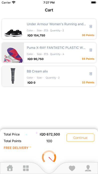View the BB Cream tube thumbnail
Viewport: 98px width, 174px height.
(x=13, y=76)
